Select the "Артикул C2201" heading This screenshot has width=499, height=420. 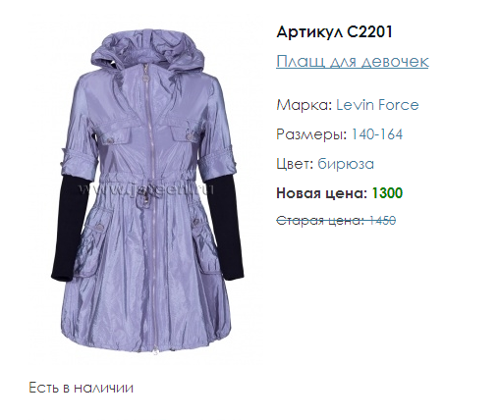334,32
